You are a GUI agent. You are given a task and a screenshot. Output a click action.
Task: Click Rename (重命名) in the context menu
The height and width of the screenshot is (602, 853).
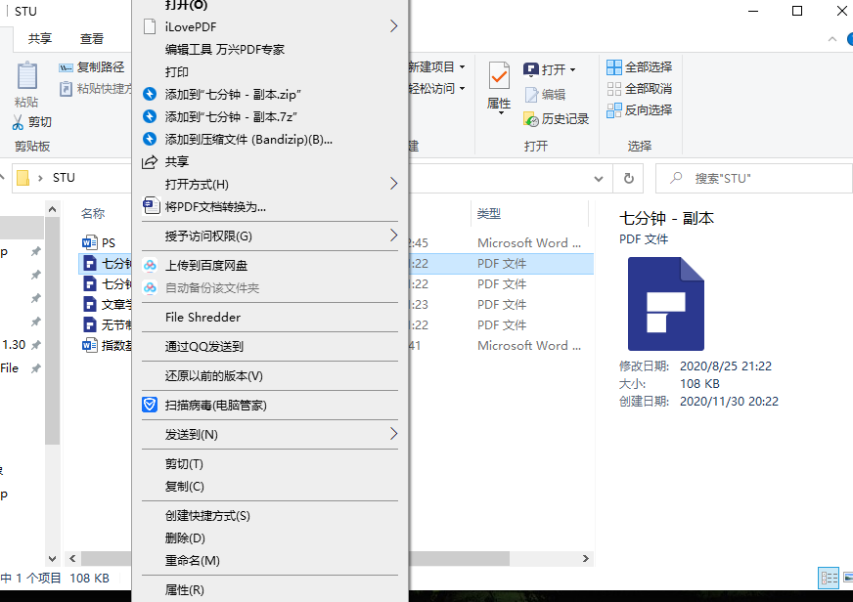click(x=192, y=561)
